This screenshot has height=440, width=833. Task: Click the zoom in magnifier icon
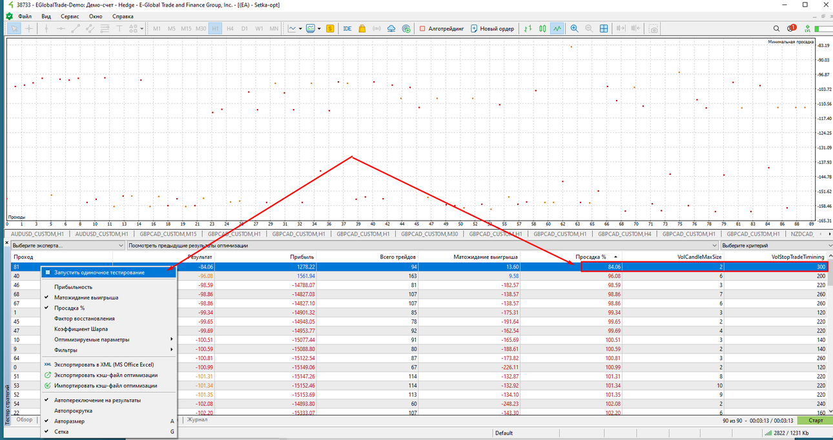pyautogui.click(x=573, y=28)
